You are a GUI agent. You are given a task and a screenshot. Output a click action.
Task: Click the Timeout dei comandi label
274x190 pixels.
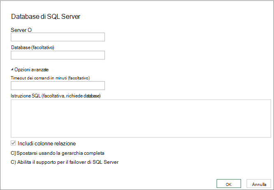coord(50,78)
